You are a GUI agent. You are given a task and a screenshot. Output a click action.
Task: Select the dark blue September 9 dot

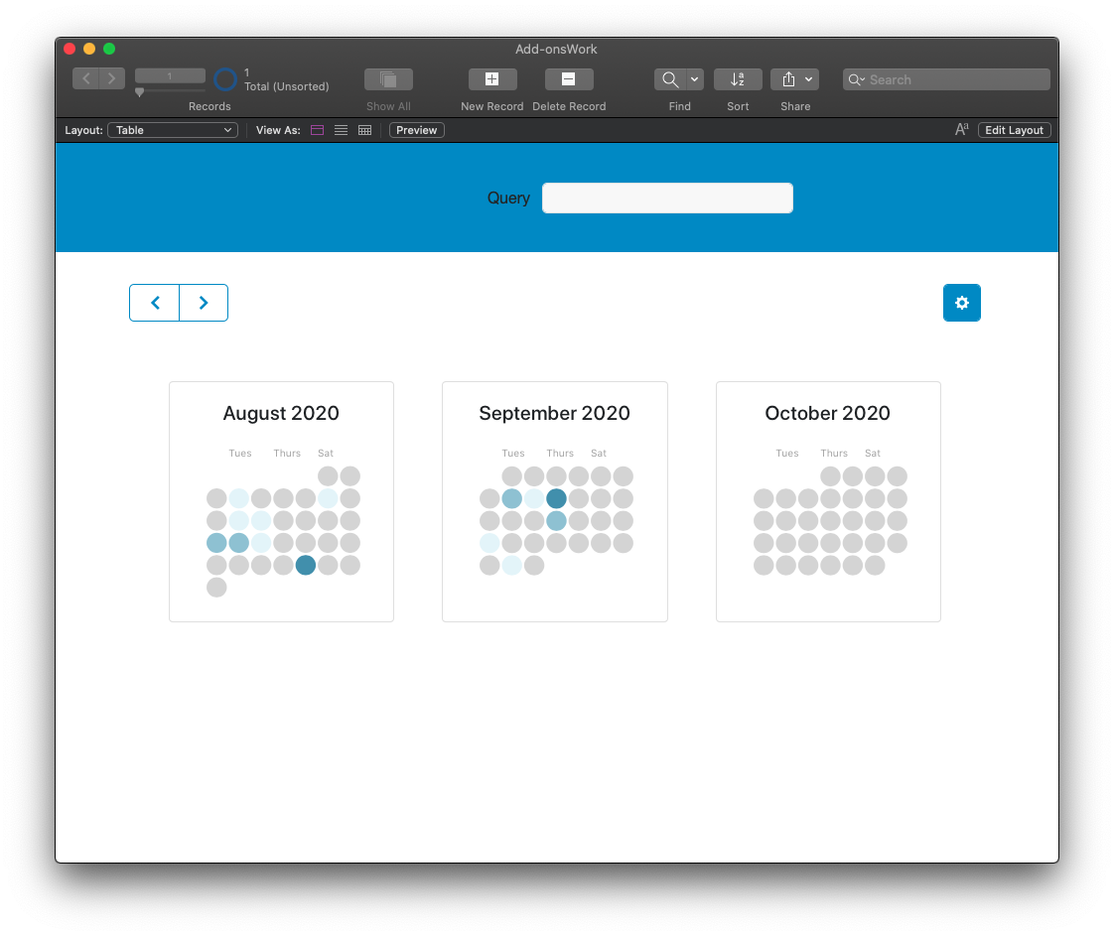556,498
